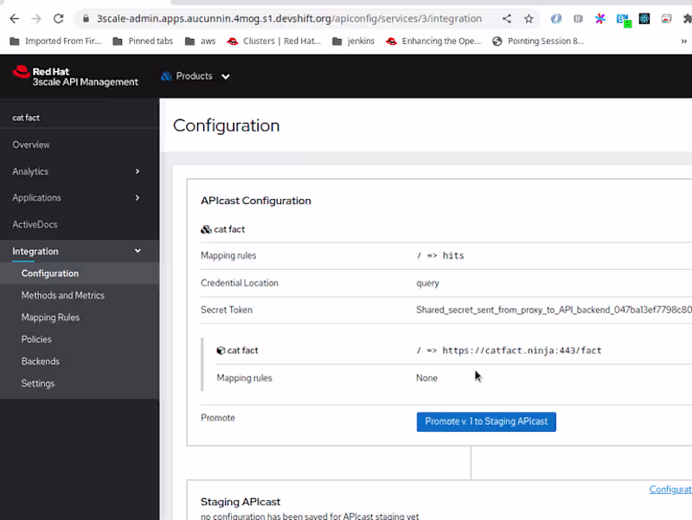This screenshot has height=520, width=692.
Task: Click the browser back arrow
Action: [15, 18]
